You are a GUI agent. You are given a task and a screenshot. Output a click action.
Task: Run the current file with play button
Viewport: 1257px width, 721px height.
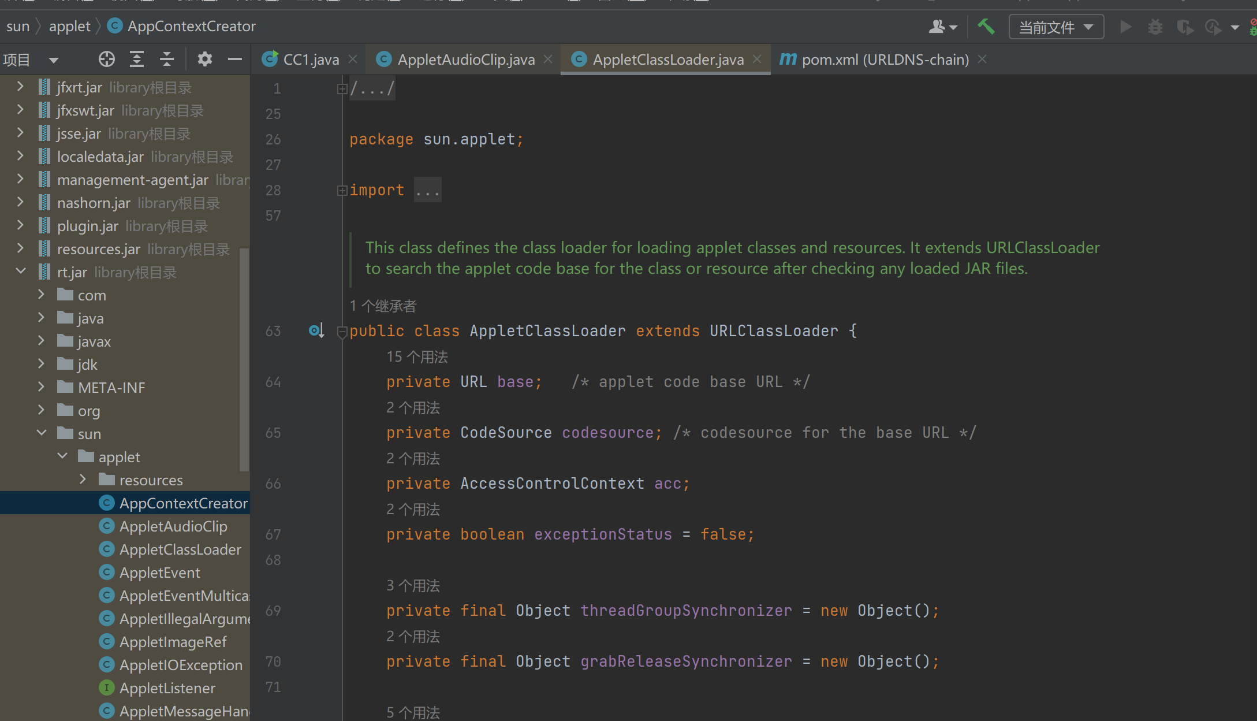[1125, 27]
